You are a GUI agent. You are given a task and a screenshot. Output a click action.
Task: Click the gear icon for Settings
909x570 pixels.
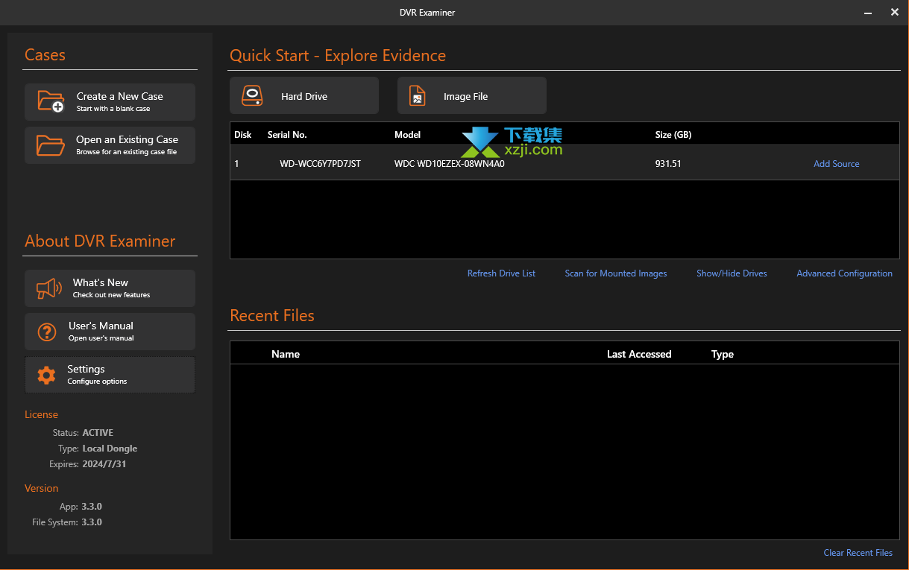[x=46, y=375]
